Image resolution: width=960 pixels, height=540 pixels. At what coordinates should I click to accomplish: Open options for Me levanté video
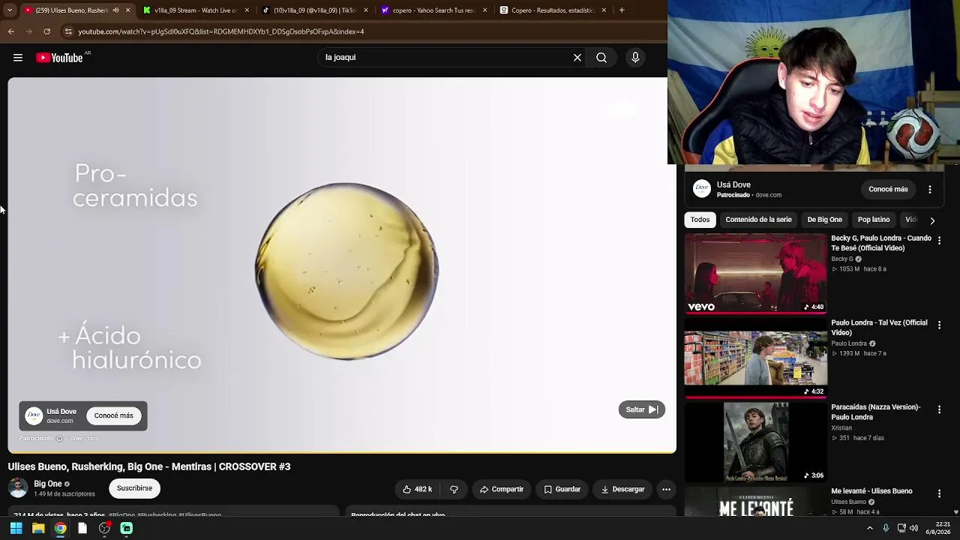coord(939,493)
